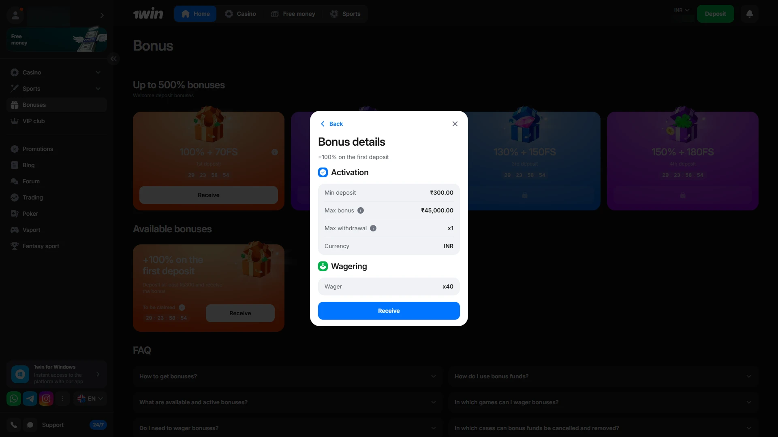
Task: Open Promotions from the sidebar
Action: pyautogui.click(x=38, y=148)
